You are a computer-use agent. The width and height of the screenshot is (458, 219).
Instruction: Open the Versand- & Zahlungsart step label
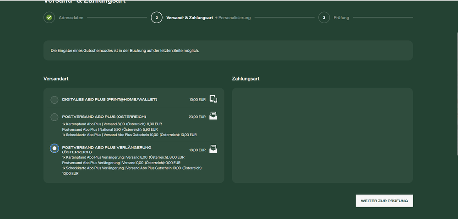click(x=190, y=18)
